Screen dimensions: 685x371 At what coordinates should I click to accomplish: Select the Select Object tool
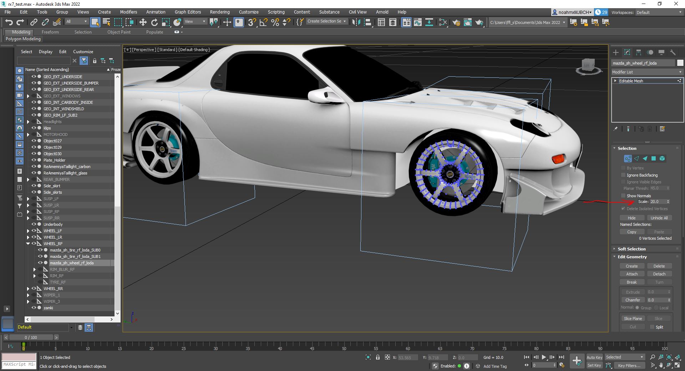tap(95, 22)
